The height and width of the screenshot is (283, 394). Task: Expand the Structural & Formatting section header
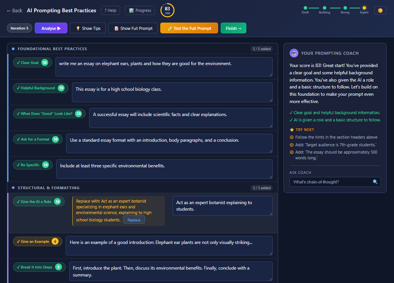(x=47, y=188)
